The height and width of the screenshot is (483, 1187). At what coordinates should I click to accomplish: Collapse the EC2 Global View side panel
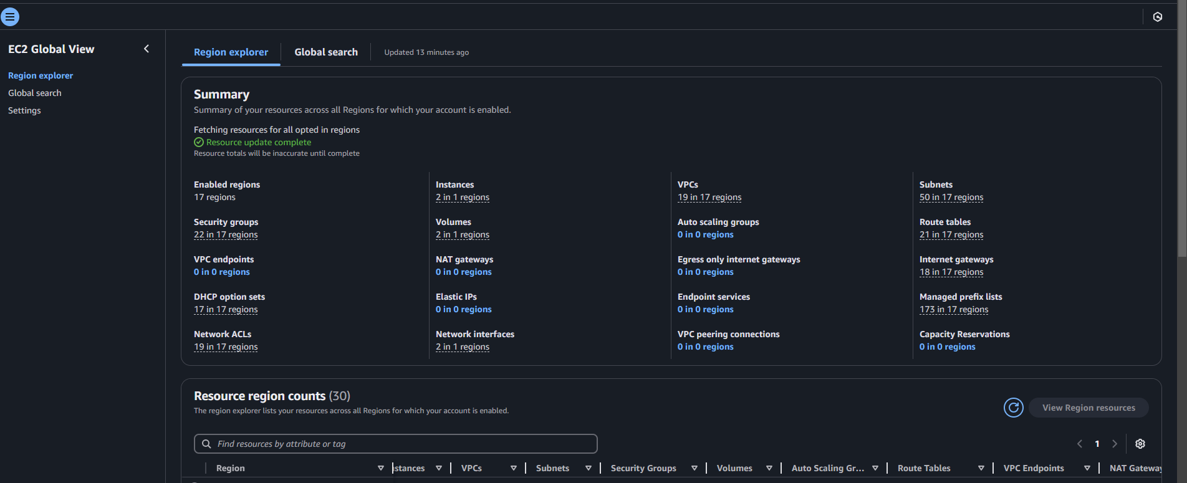pos(147,49)
